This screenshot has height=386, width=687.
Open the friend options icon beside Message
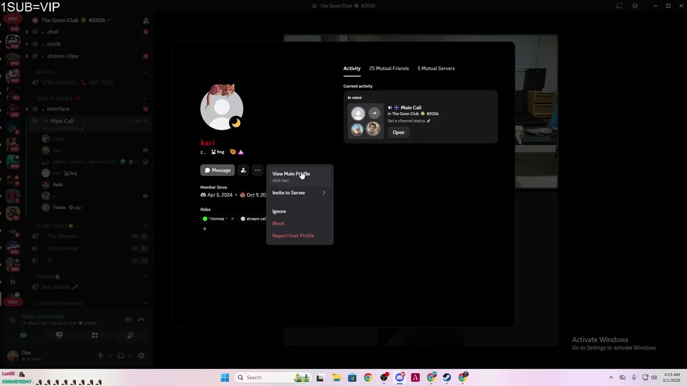coord(243,170)
